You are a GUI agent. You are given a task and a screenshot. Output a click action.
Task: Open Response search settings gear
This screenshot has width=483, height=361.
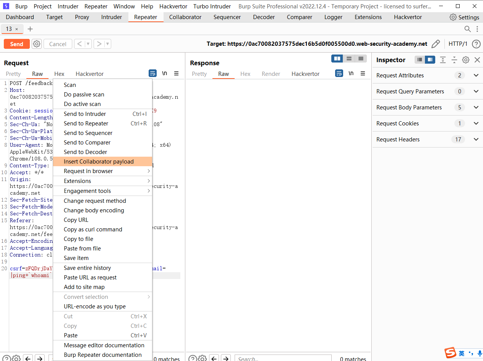coord(203,358)
